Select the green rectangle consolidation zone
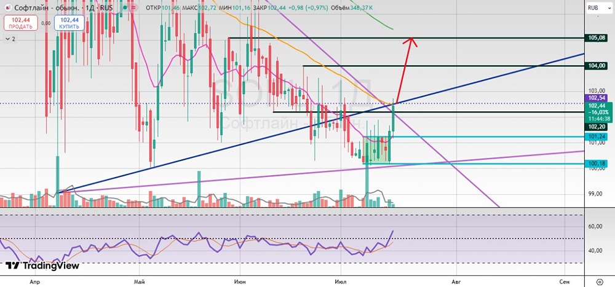615x287 pixels. click(378, 149)
